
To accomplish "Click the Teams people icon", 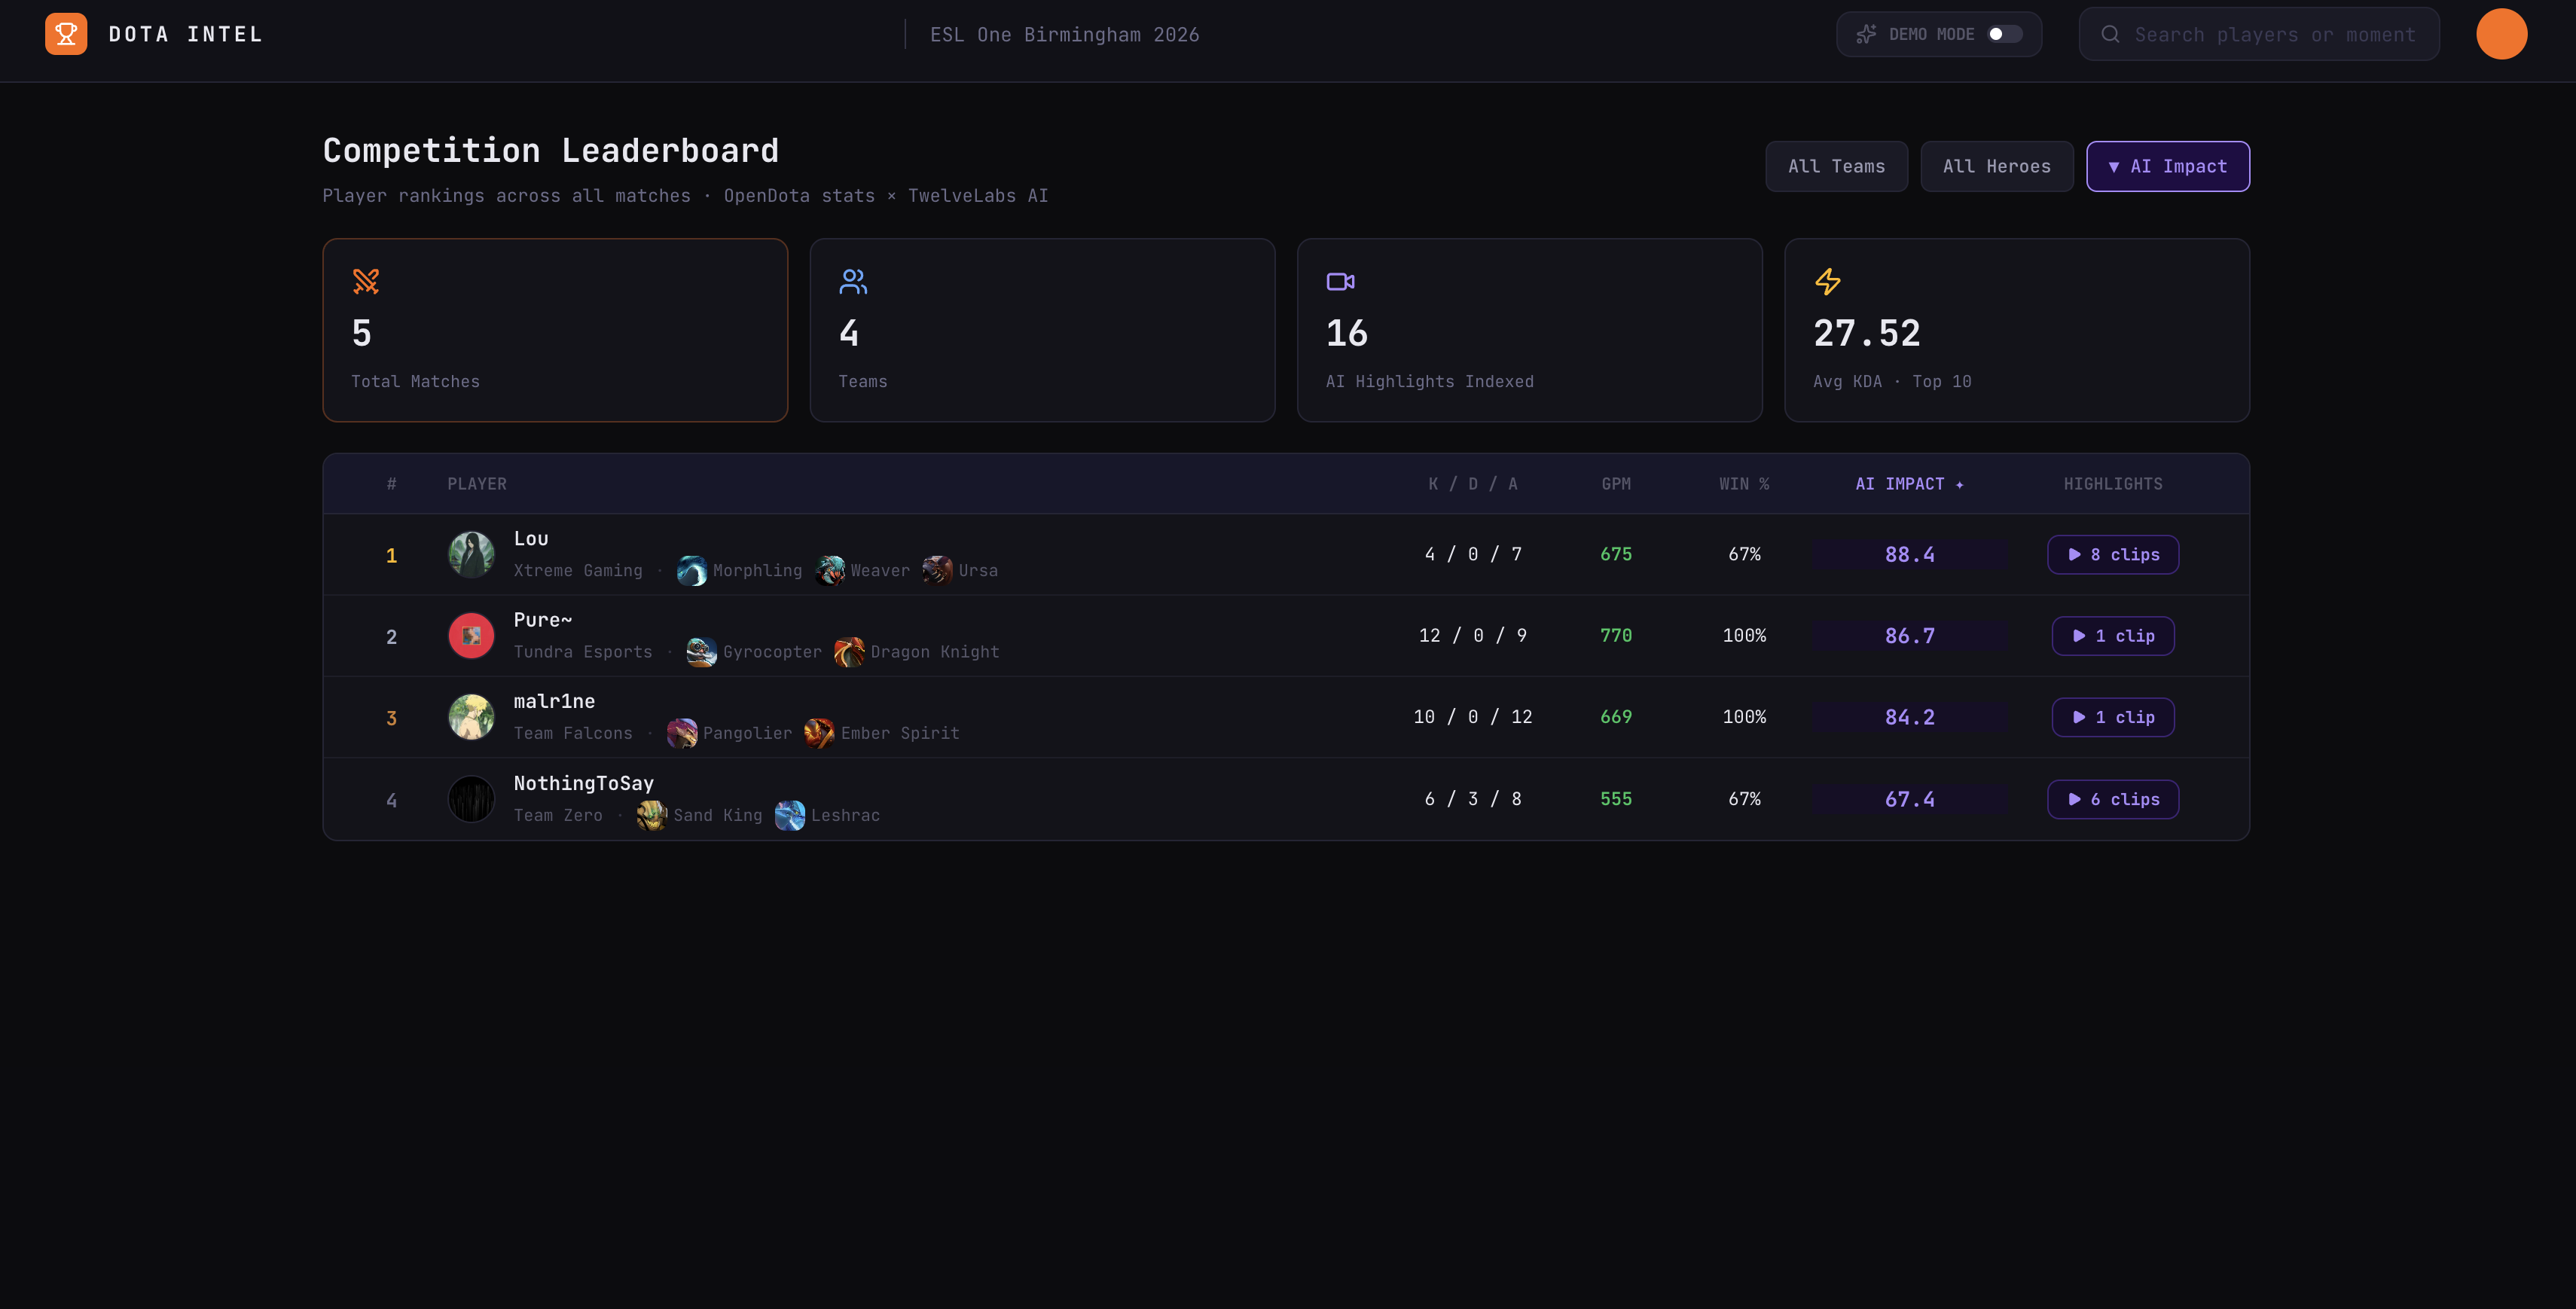I will click(x=853, y=281).
